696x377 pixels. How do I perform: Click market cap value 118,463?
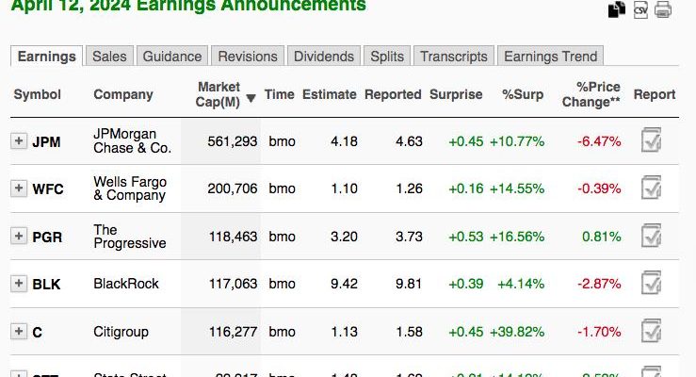pos(233,237)
